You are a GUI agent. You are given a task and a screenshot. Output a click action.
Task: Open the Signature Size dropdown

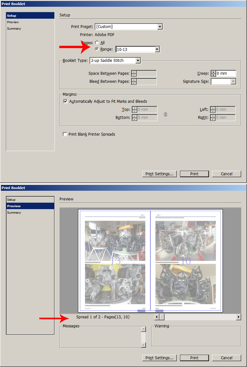(x=233, y=82)
